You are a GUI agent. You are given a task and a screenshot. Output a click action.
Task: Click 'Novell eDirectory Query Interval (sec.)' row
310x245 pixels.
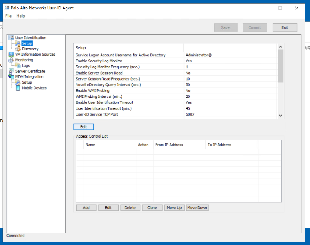176,85
